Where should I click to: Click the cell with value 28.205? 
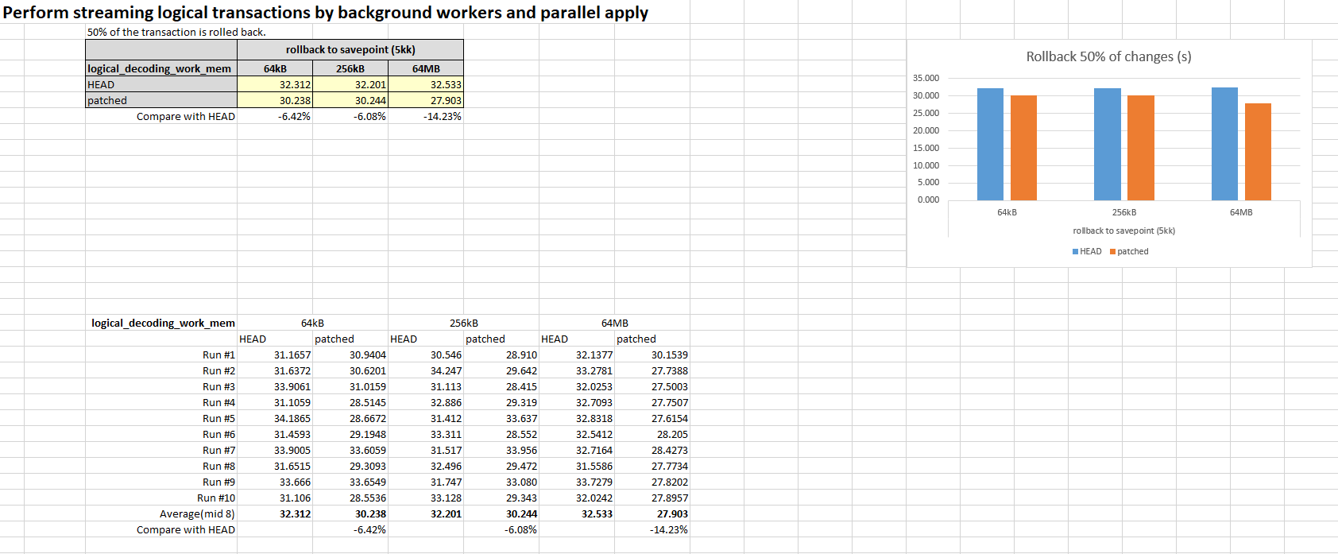(671, 435)
